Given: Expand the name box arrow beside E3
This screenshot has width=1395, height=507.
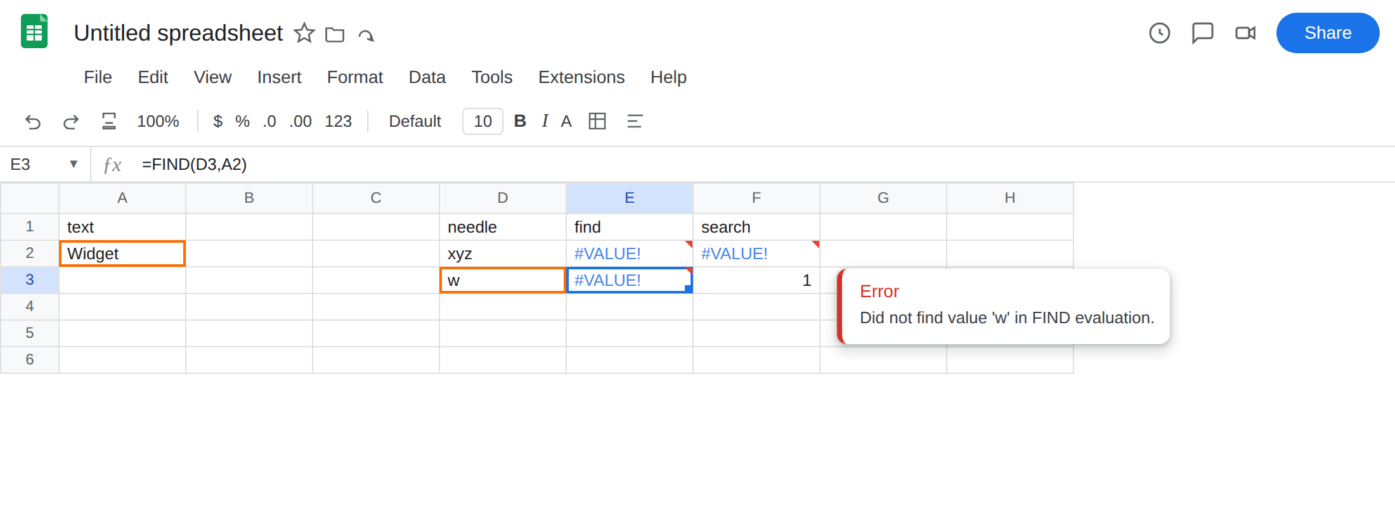Looking at the screenshot, I should click(74, 164).
